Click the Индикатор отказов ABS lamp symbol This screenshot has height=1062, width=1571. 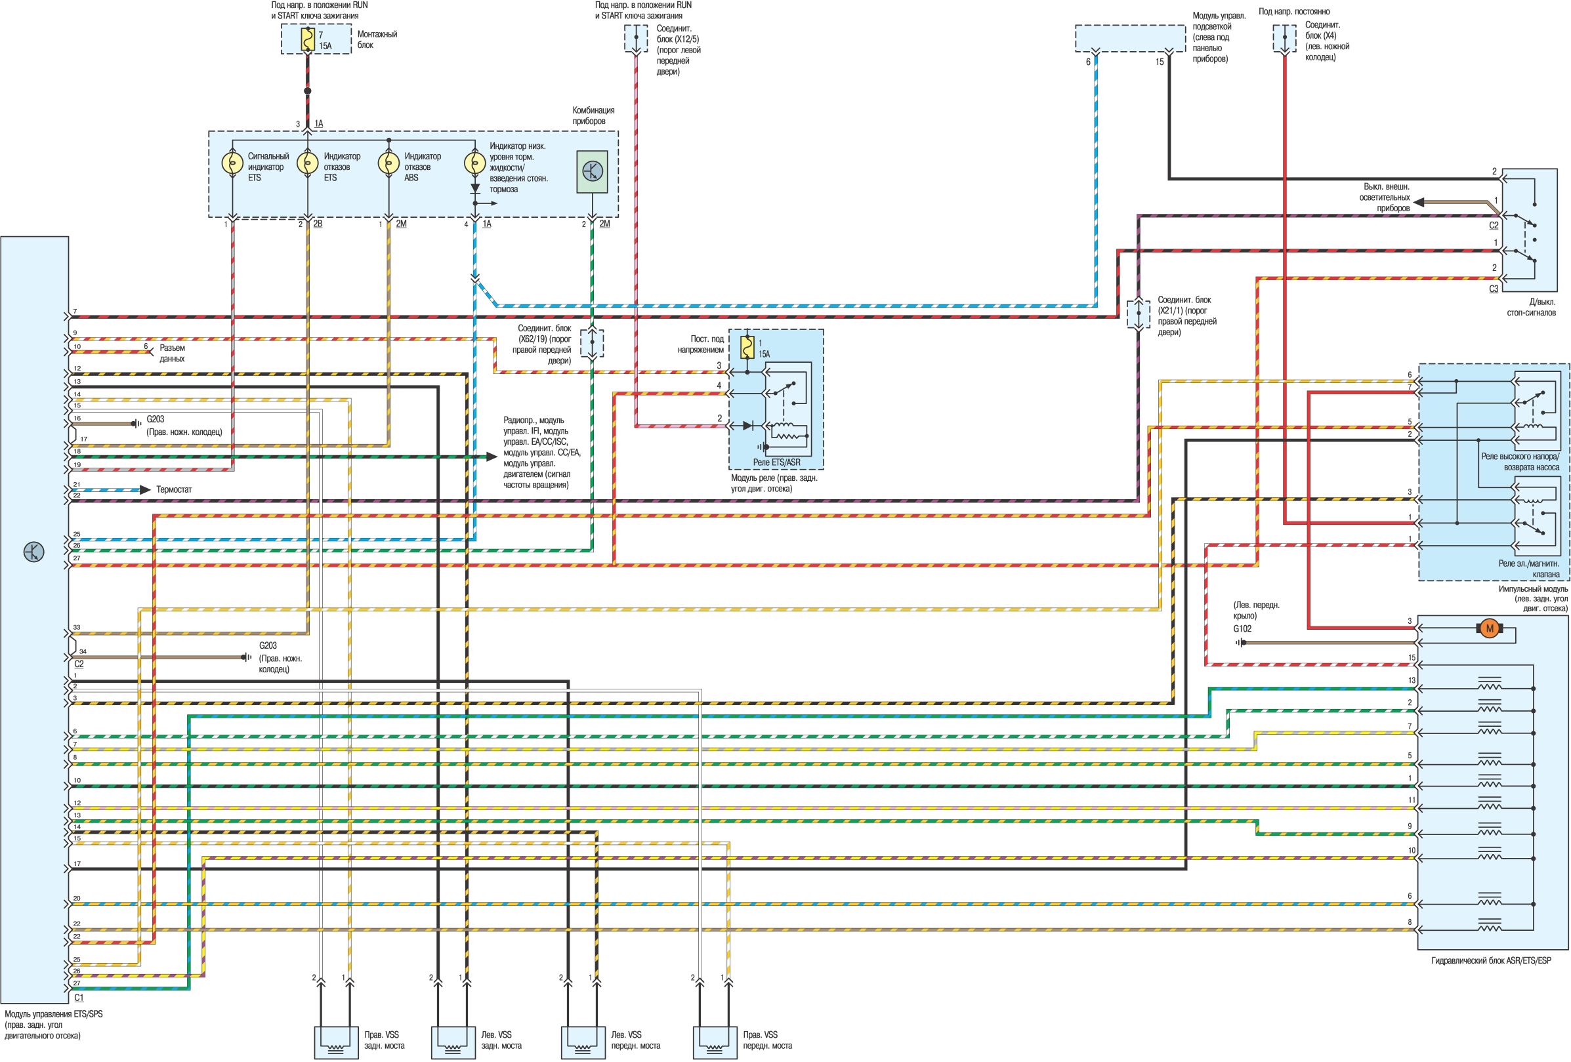coord(388,163)
